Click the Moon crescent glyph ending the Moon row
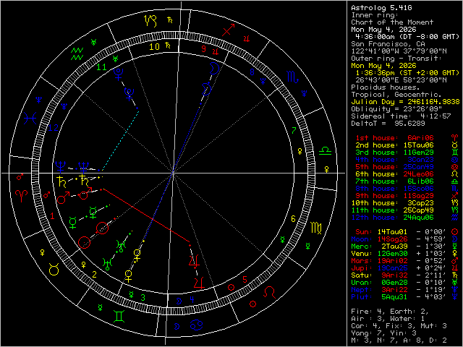 [455, 239]
